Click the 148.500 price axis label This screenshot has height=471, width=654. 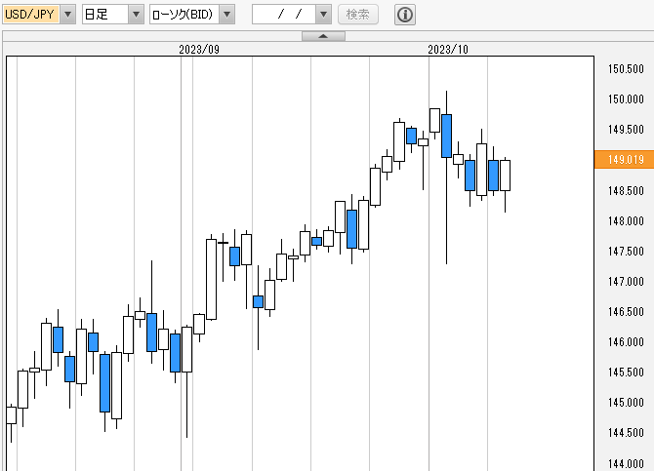pos(626,191)
